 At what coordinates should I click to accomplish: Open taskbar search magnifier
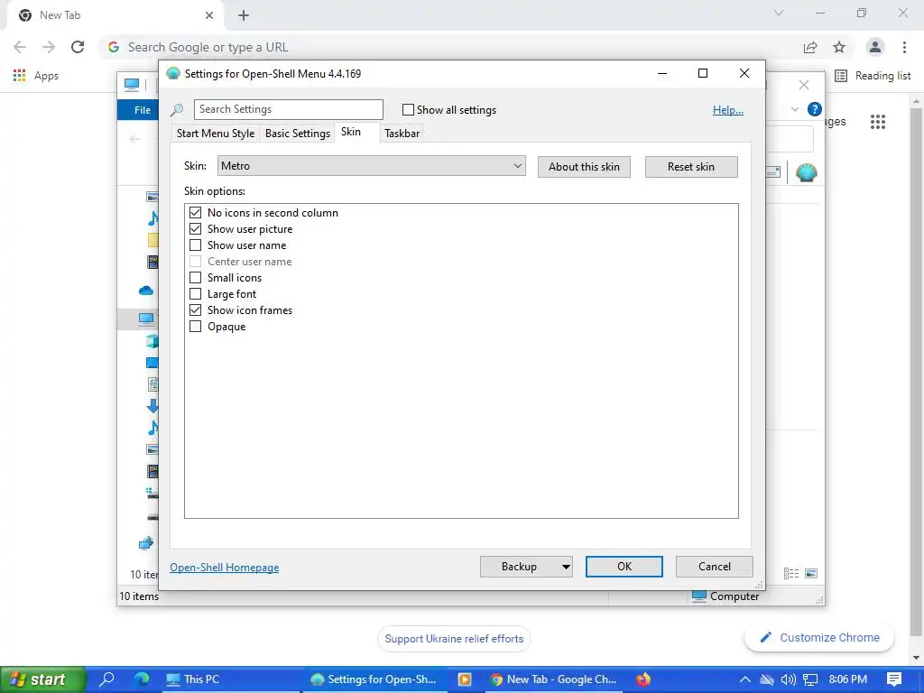[106, 679]
